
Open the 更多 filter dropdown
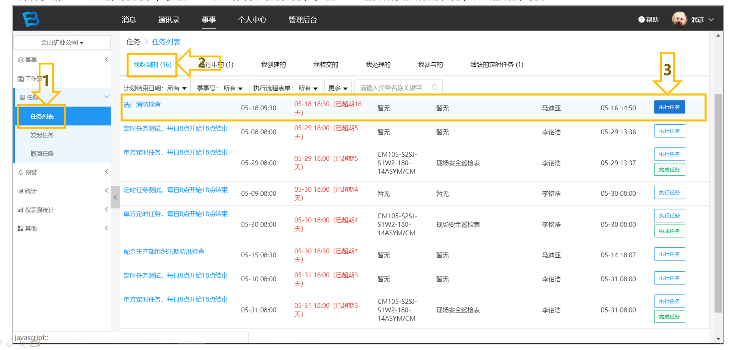[338, 88]
